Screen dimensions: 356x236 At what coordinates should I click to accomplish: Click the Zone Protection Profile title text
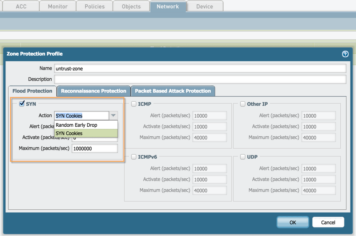[35, 54]
